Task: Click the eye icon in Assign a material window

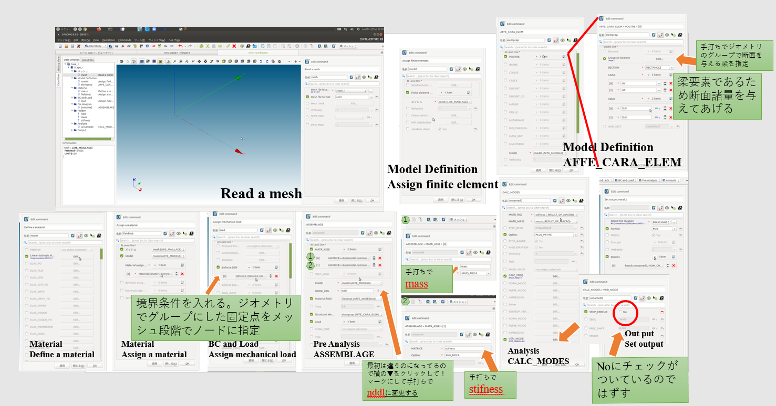Action: click(179, 233)
